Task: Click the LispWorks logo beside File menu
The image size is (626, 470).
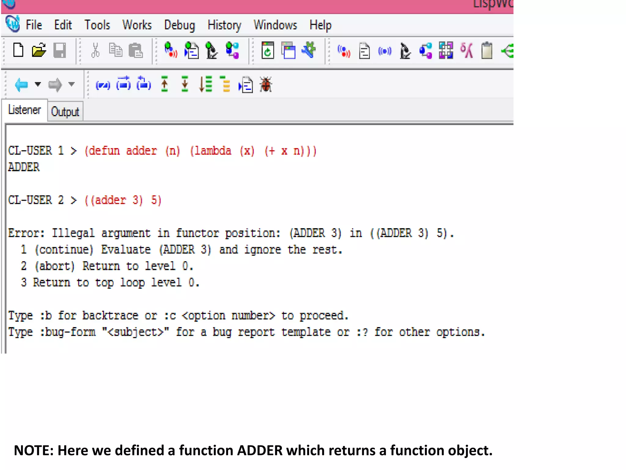Action: (x=13, y=24)
